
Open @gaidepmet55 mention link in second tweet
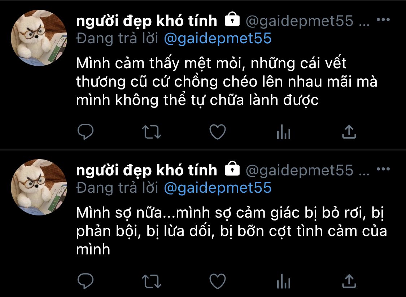click(x=218, y=188)
